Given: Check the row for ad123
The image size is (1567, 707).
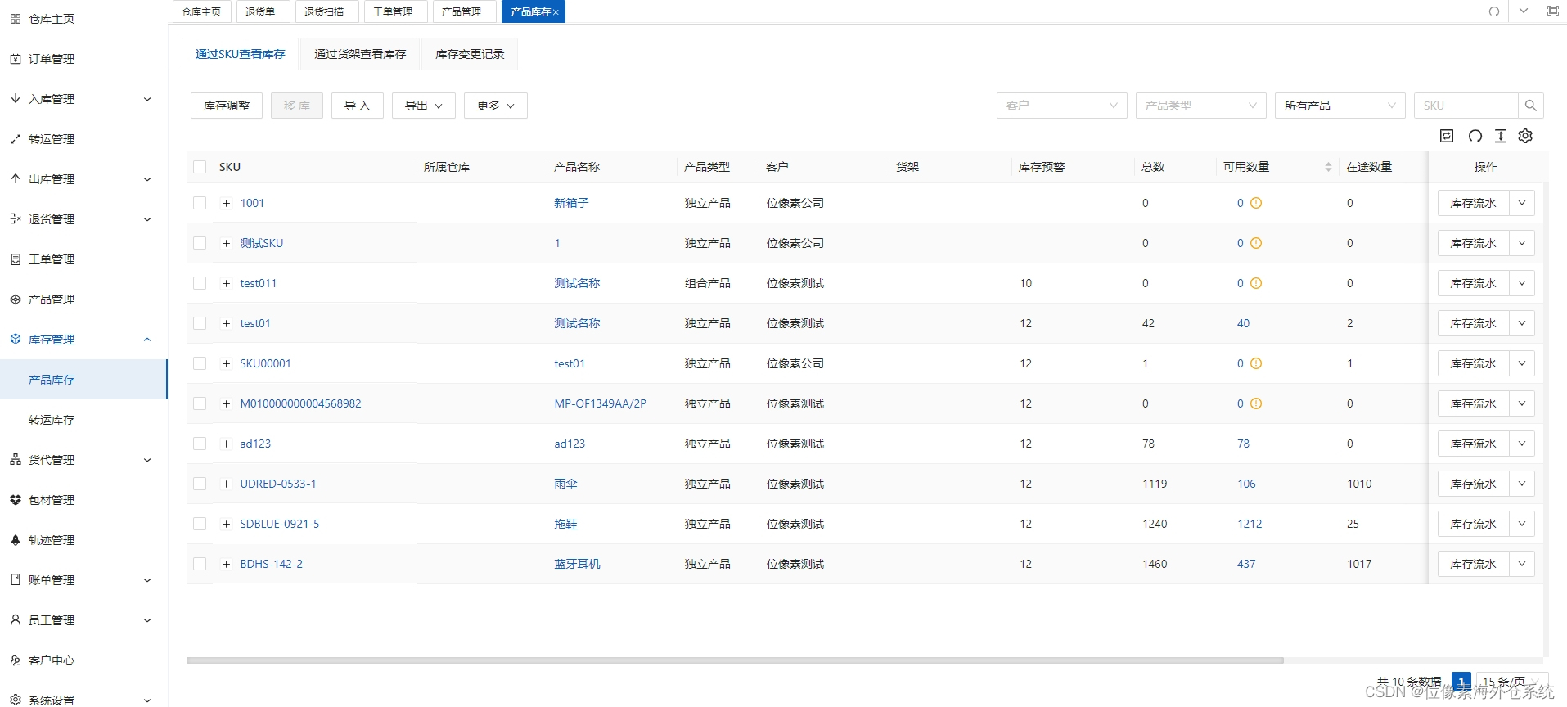Looking at the screenshot, I should pyautogui.click(x=200, y=444).
